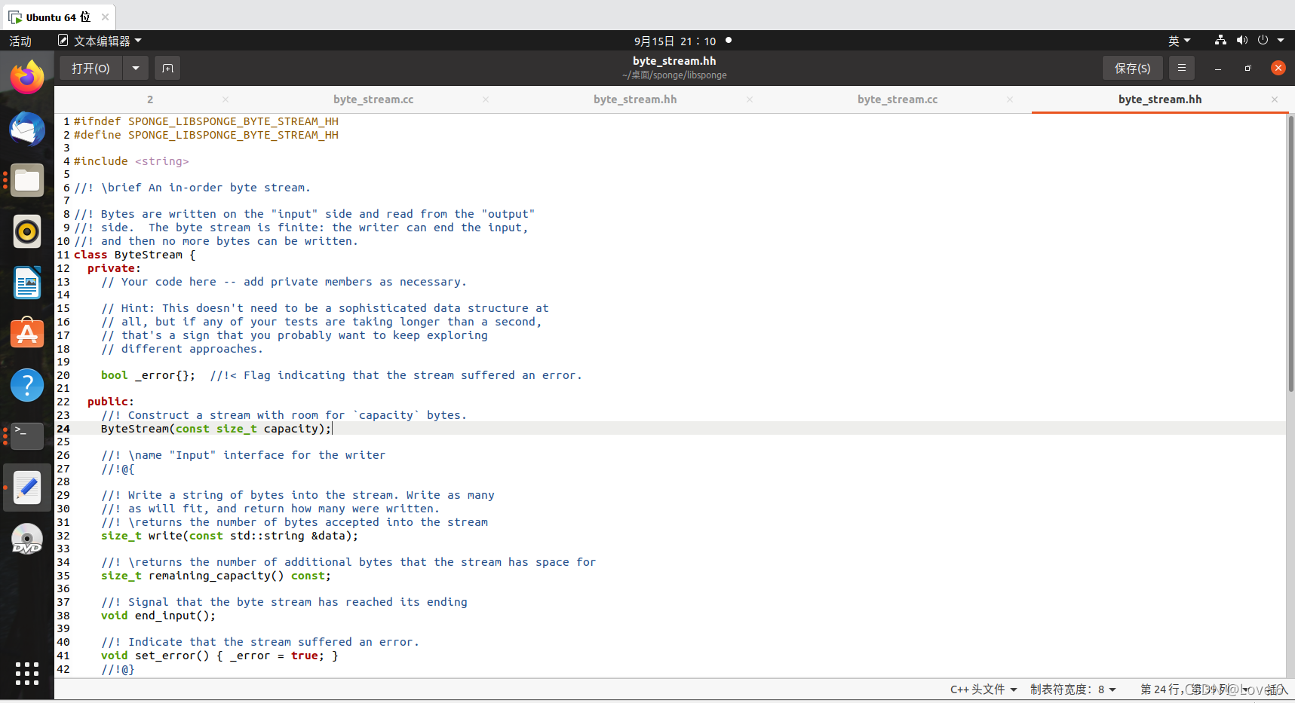Close the first byte_stream.cc tab
Viewport: 1295px width, 703px height.
pos(486,99)
